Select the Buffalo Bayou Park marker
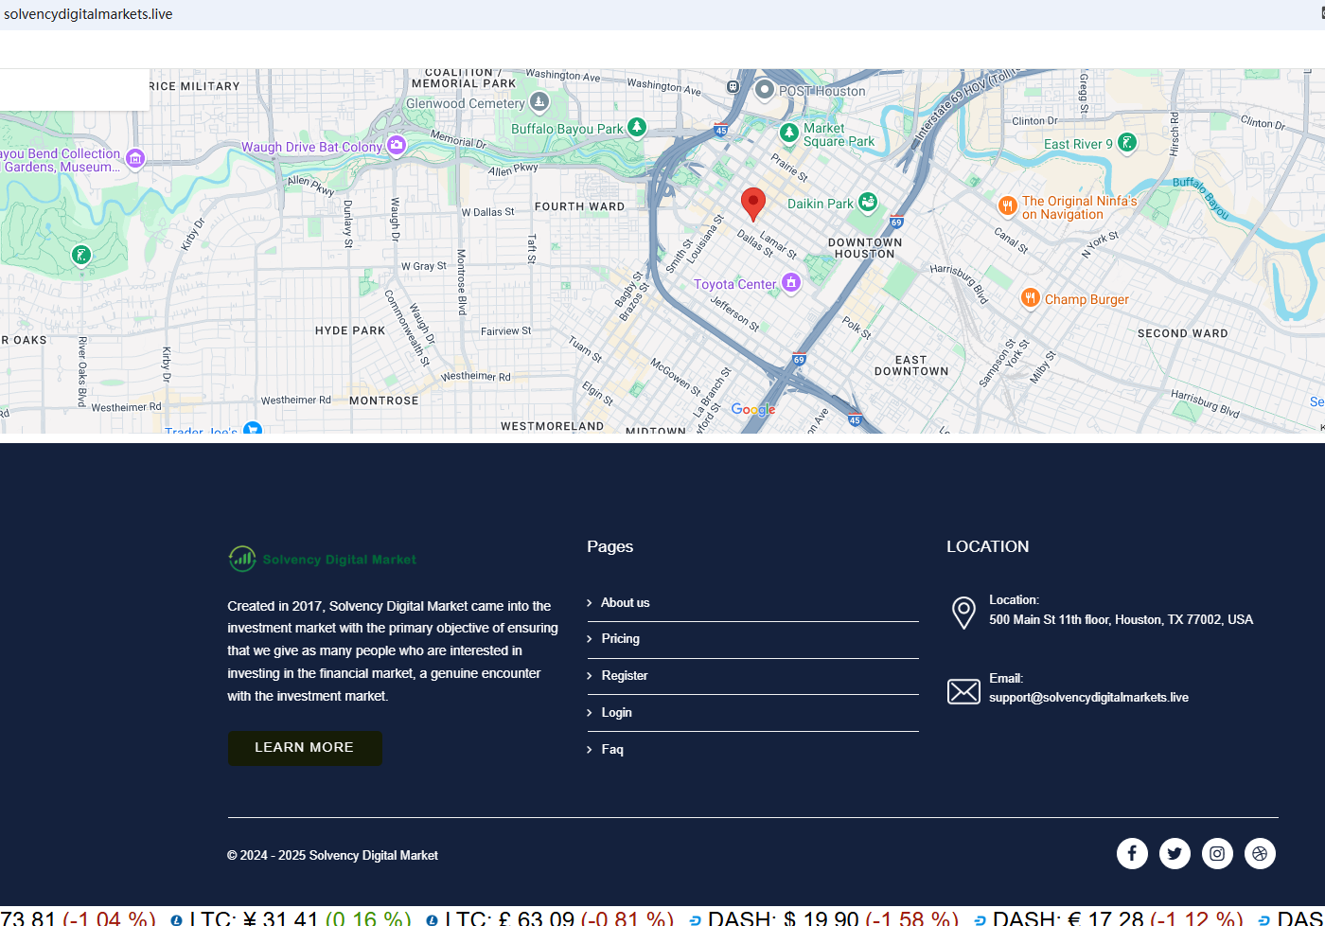The image size is (1325, 926). pos(637,127)
